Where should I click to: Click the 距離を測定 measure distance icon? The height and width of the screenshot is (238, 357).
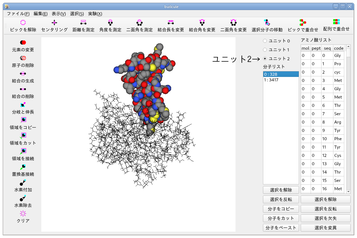pos(83,23)
